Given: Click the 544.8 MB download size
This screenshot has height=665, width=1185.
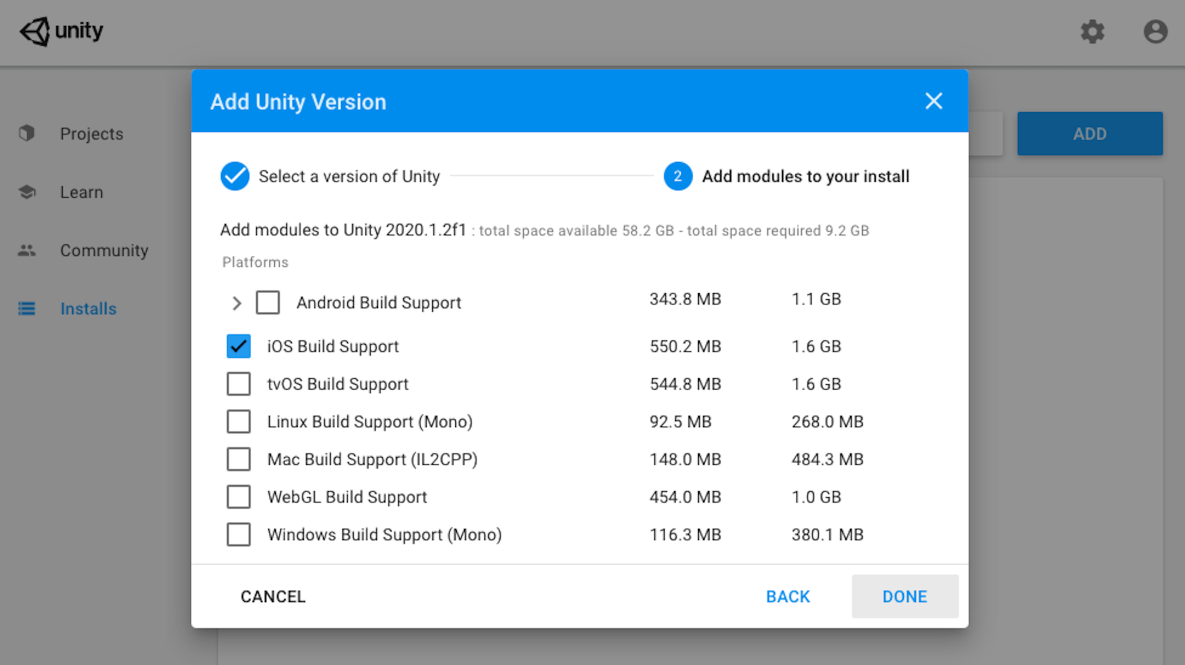Looking at the screenshot, I should tap(685, 384).
